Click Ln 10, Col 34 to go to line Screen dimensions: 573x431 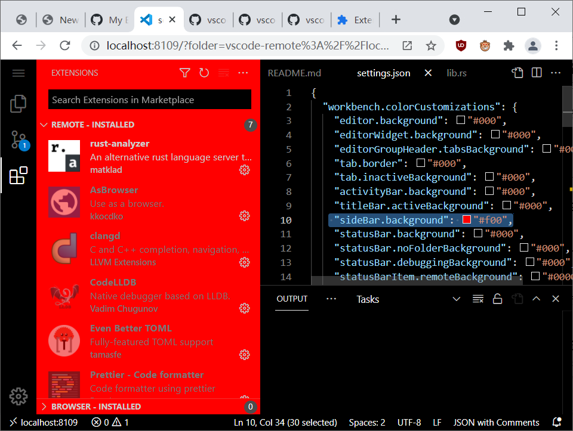click(285, 422)
